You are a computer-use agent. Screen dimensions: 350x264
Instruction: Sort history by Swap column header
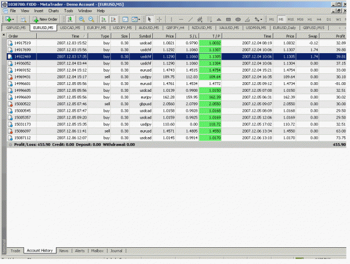307,36
